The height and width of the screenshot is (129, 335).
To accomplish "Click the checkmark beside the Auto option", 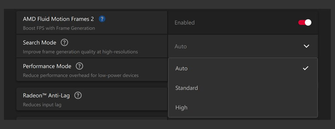I will 305,68.
